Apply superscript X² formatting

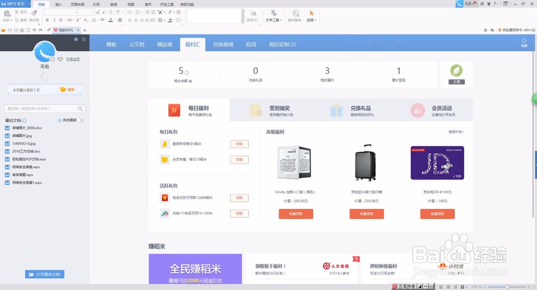pyautogui.click(x=78, y=20)
